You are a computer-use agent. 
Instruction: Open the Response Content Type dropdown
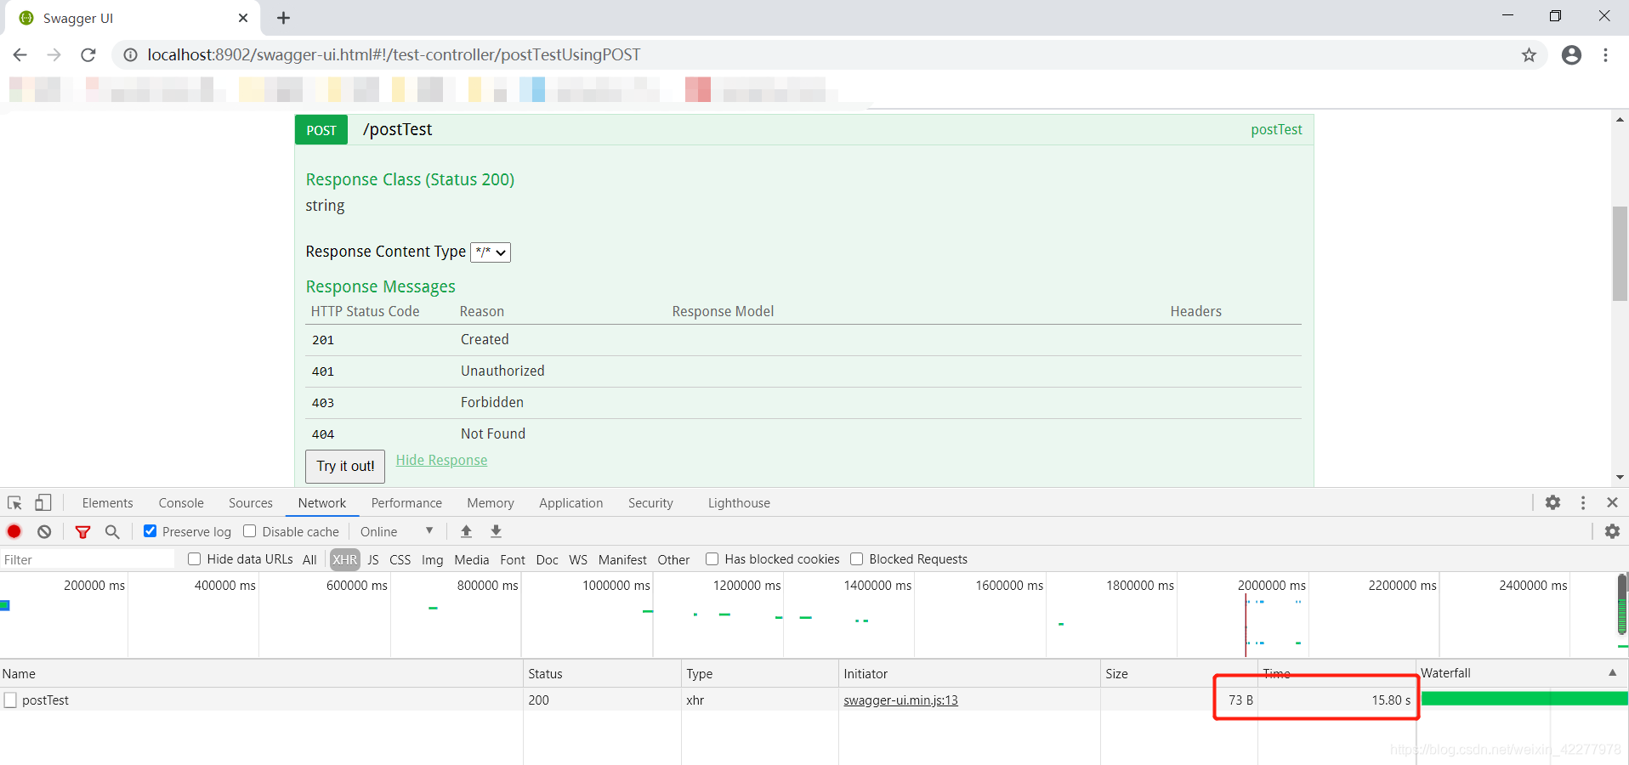click(x=491, y=252)
